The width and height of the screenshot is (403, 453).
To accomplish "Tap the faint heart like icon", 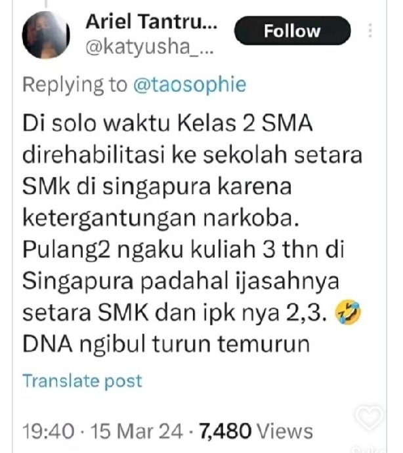I will pos(369,417).
